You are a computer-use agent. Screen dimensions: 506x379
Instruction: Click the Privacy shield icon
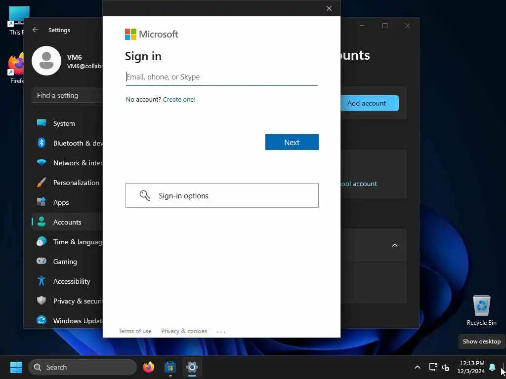(x=42, y=301)
